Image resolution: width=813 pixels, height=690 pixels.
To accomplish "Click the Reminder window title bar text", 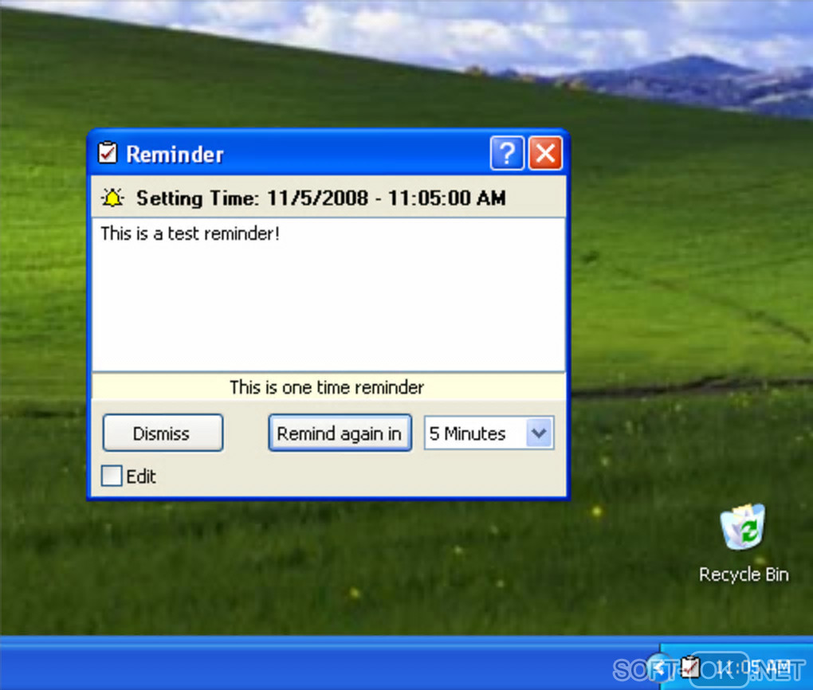I will pyautogui.click(x=175, y=155).
